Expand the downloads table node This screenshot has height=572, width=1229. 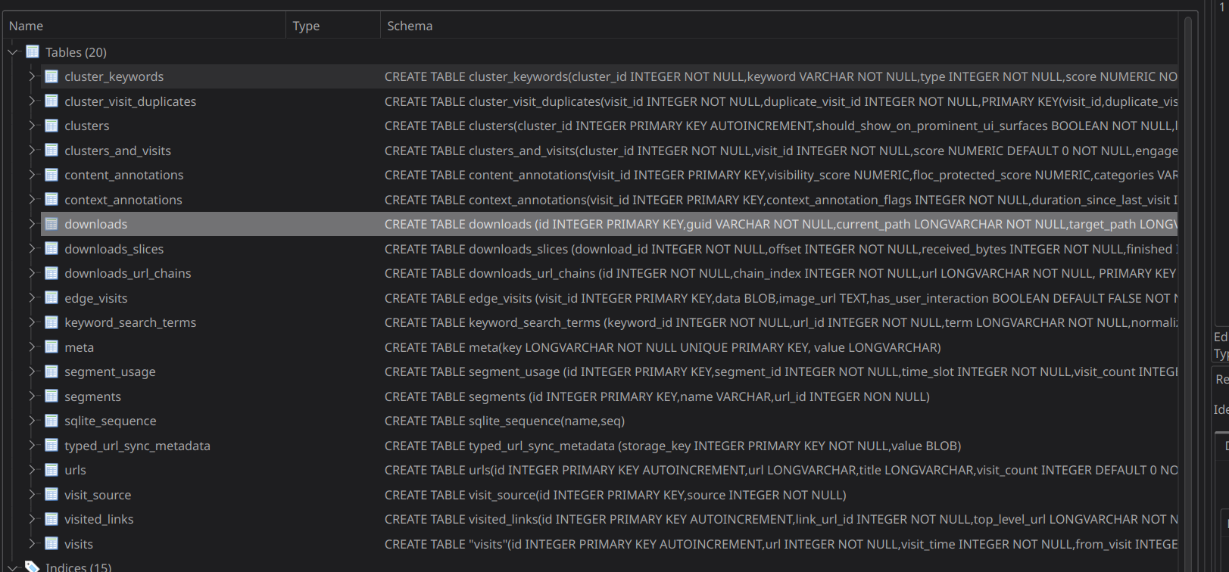click(x=32, y=224)
